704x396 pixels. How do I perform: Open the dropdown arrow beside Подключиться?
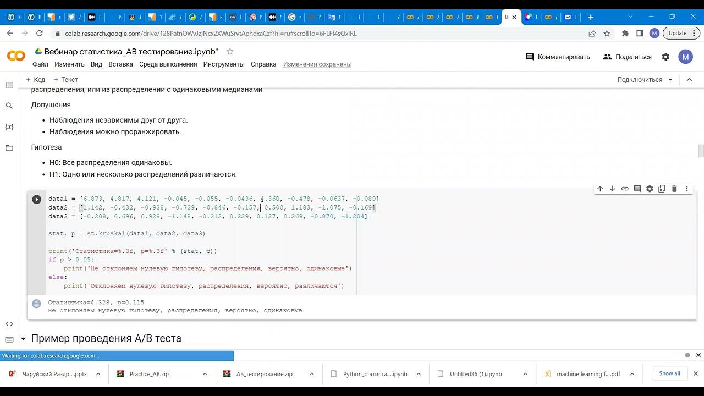coord(670,80)
